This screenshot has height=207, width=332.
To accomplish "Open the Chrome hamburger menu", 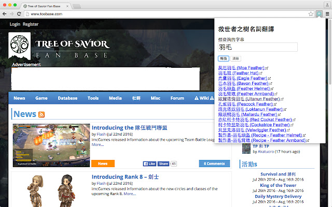I will pyautogui.click(x=326, y=13).
